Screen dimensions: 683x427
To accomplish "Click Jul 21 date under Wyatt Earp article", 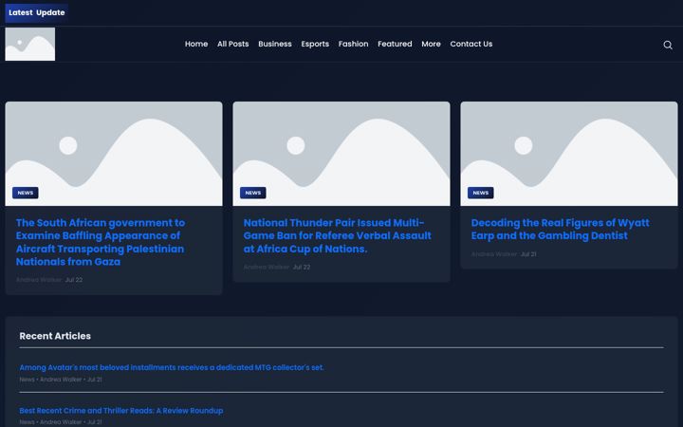I will [x=528, y=254].
